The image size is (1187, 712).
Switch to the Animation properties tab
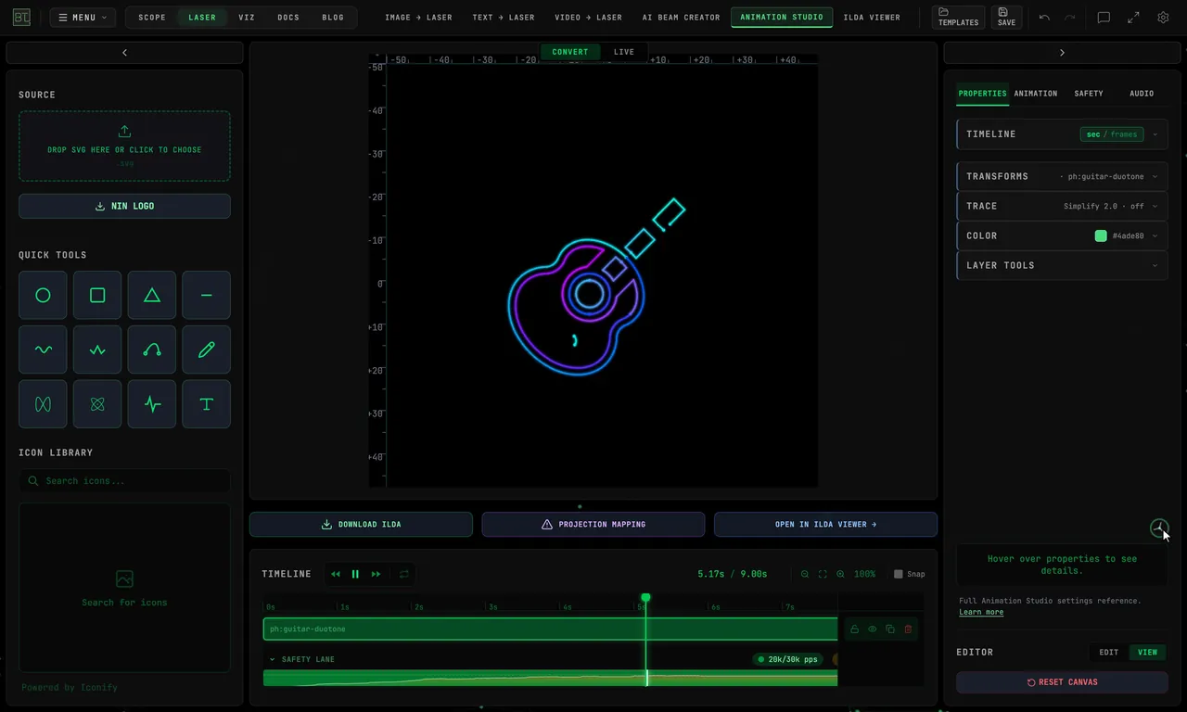pyautogui.click(x=1036, y=94)
